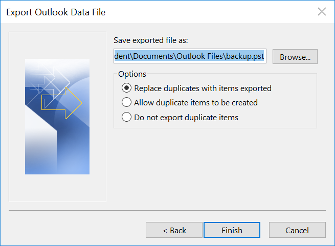Cancel the export wizard

click(x=297, y=230)
